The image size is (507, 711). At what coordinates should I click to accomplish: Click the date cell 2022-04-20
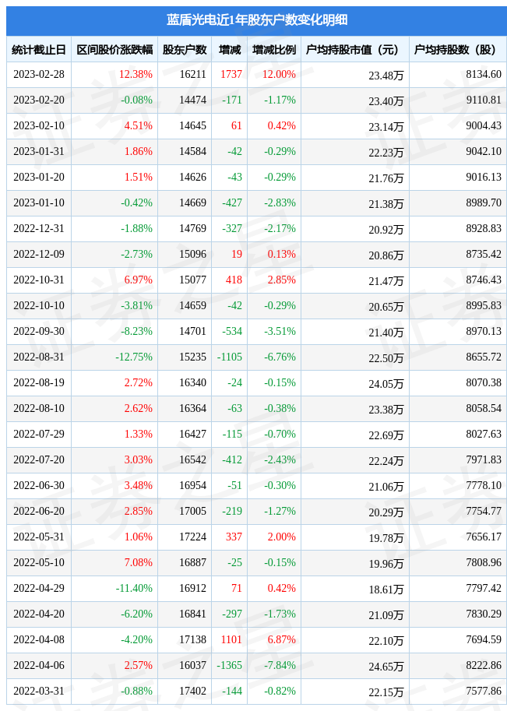pyautogui.click(x=39, y=614)
